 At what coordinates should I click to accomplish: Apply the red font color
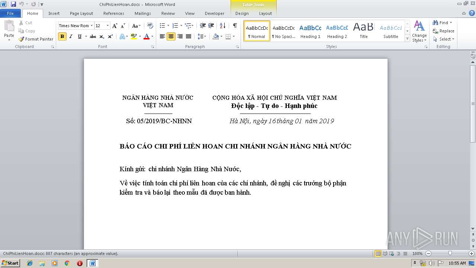pyautogui.click(x=147, y=36)
